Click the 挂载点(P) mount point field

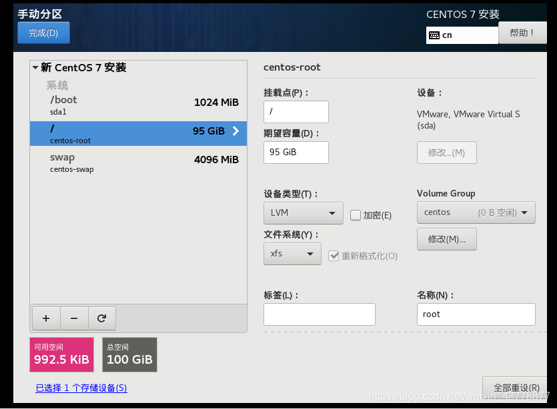pos(296,112)
